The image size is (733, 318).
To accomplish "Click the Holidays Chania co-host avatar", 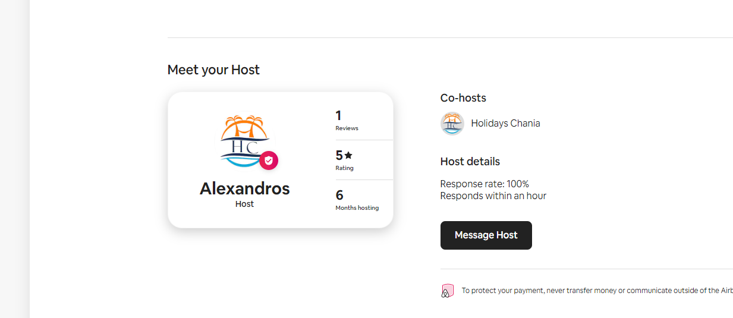I will tap(452, 124).
